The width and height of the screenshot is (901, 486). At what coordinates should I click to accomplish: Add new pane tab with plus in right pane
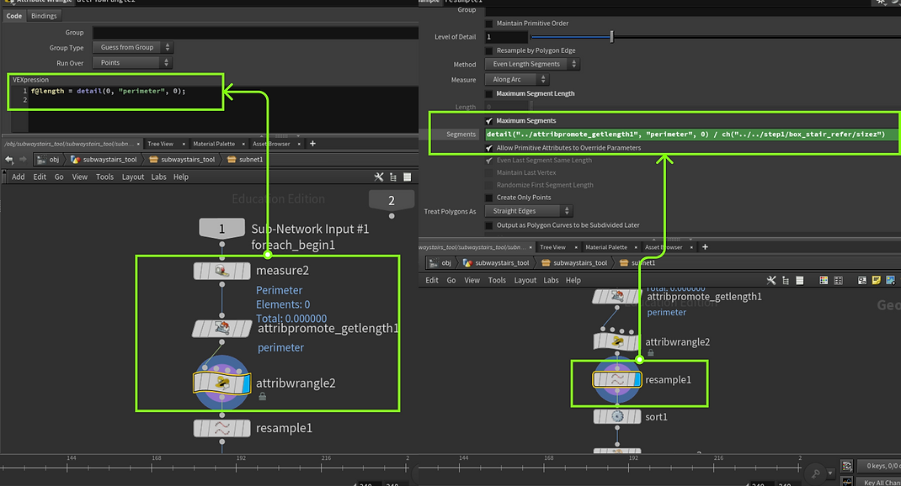pyautogui.click(x=705, y=246)
